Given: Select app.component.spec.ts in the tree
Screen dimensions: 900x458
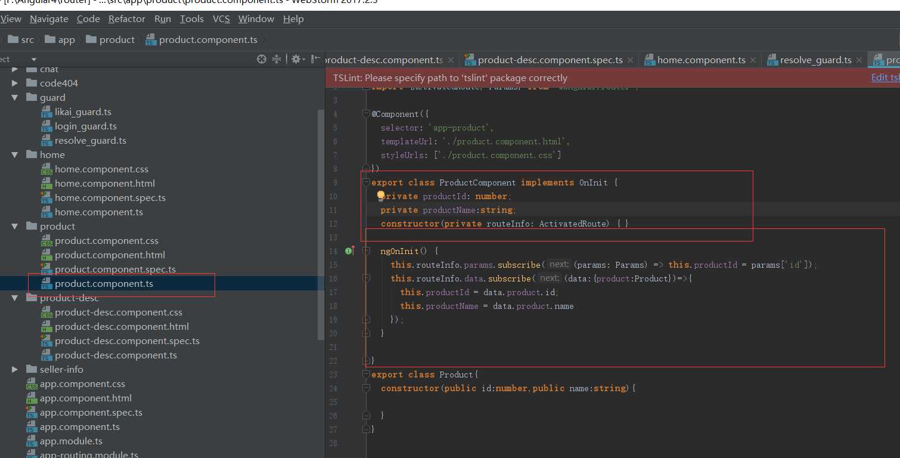Looking at the screenshot, I should [x=91, y=413].
